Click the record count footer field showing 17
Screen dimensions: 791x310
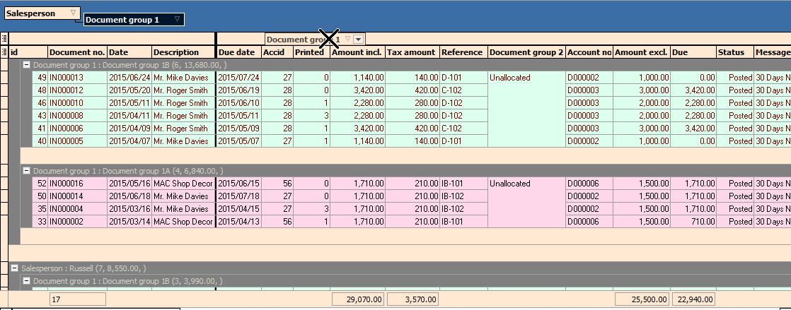tap(77, 299)
